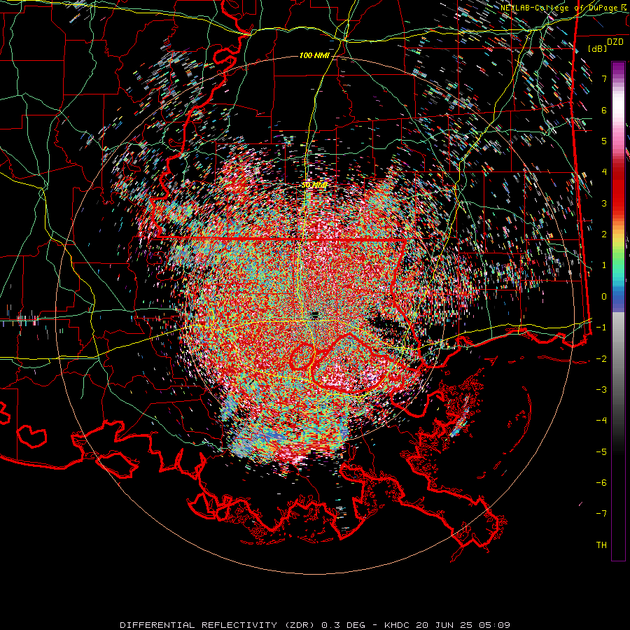
Task: Click the positive 1 dB scale label
Action: pos(604,265)
